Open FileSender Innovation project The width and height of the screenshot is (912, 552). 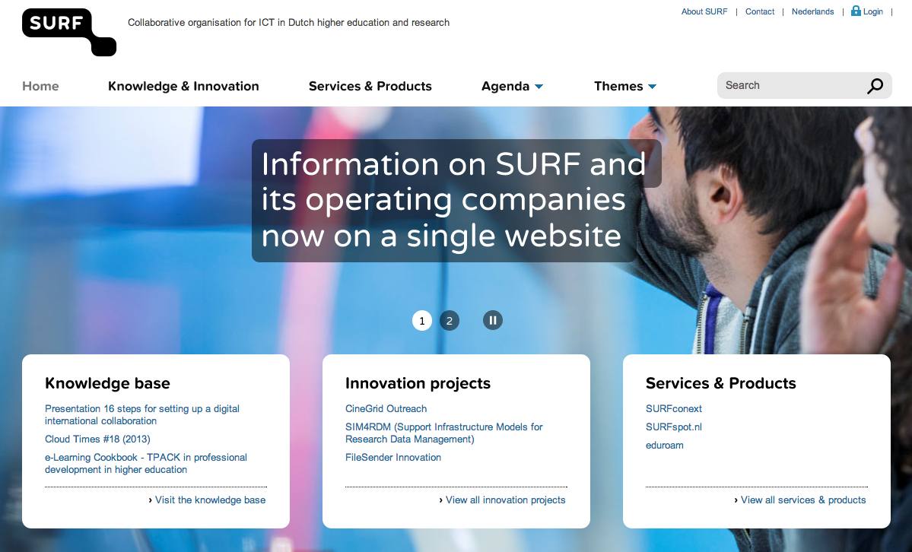point(393,458)
